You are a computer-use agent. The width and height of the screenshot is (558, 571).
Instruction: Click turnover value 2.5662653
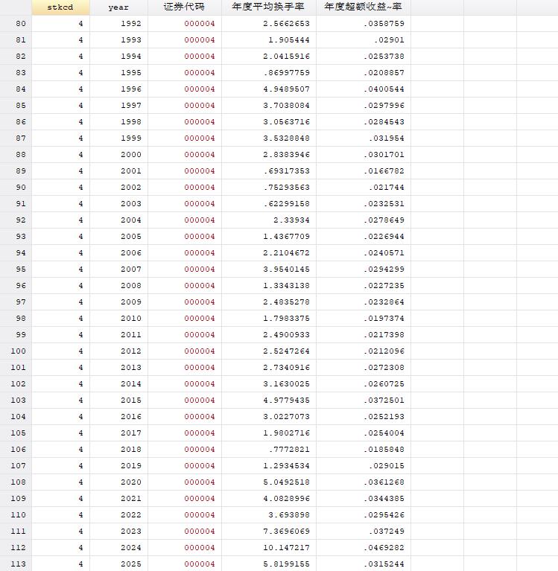(269, 24)
